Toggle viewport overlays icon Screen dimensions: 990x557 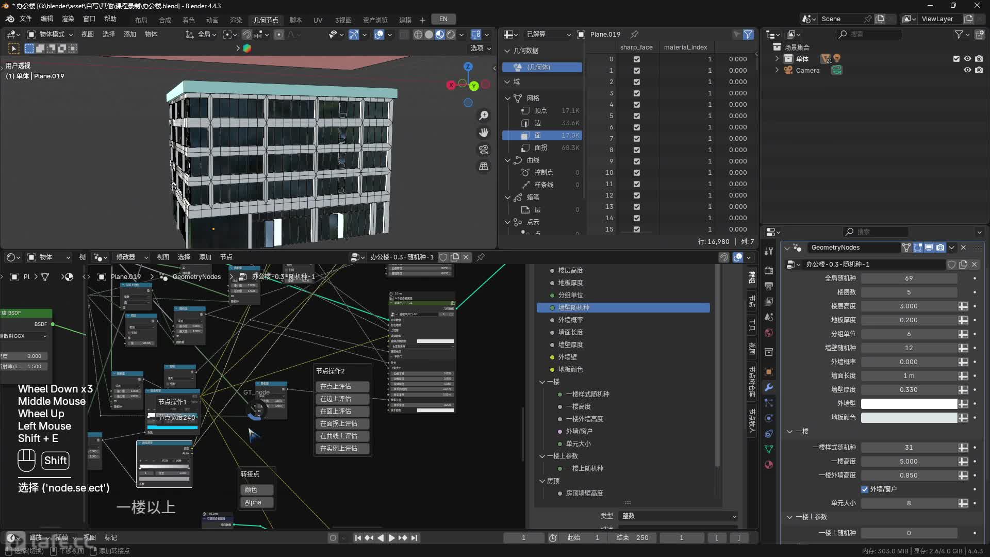pyautogui.click(x=379, y=35)
